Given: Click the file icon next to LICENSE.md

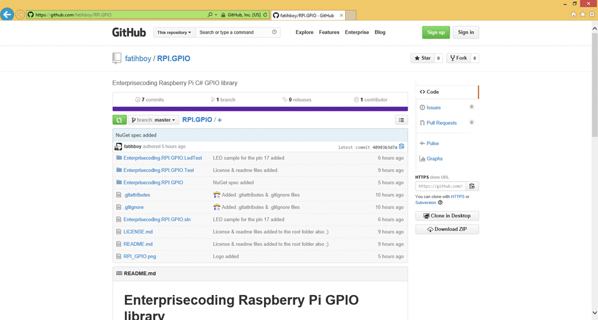Looking at the screenshot, I should pos(119,232).
